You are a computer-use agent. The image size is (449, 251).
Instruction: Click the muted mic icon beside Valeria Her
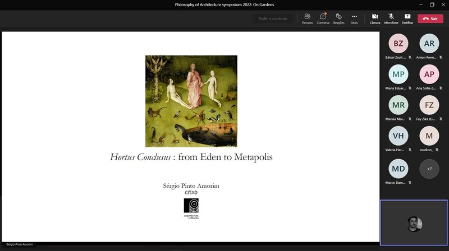click(410, 150)
